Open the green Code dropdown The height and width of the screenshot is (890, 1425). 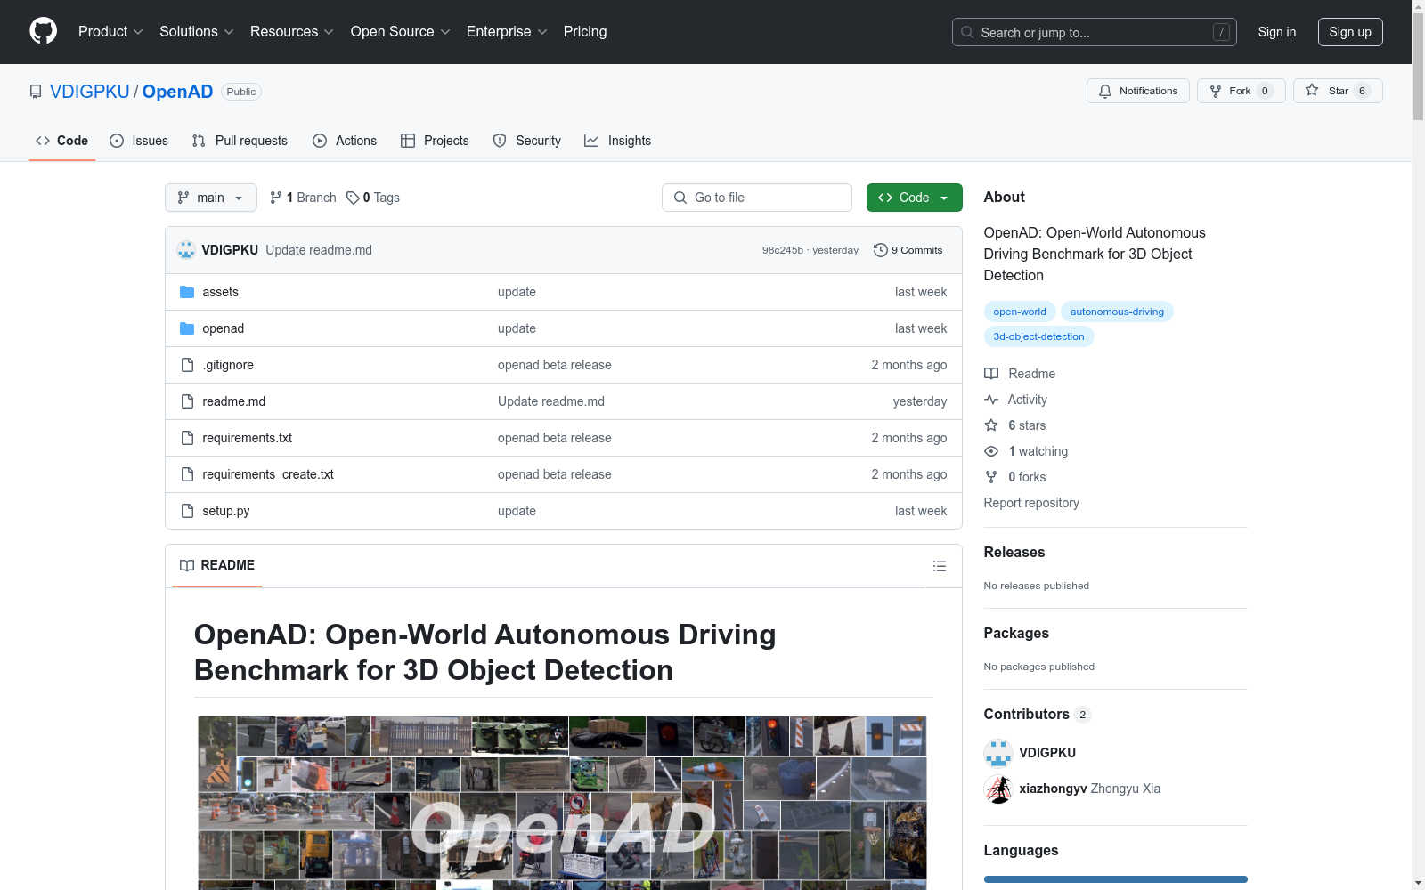[914, 198]
